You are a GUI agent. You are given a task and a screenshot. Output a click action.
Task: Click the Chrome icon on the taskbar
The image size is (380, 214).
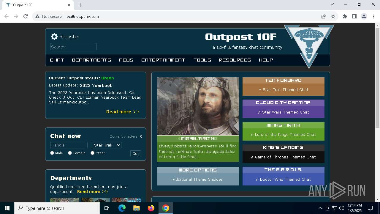pos(166,208)
